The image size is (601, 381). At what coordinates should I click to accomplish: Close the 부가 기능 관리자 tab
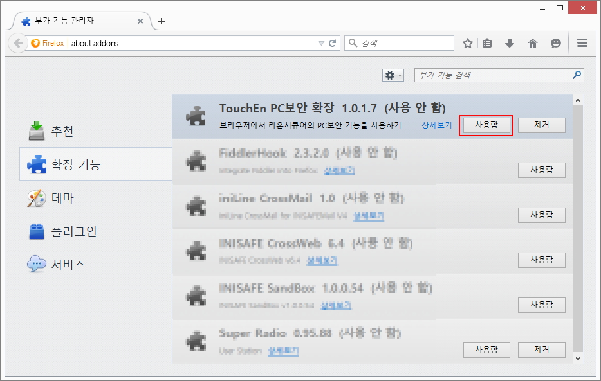(140, 21)
